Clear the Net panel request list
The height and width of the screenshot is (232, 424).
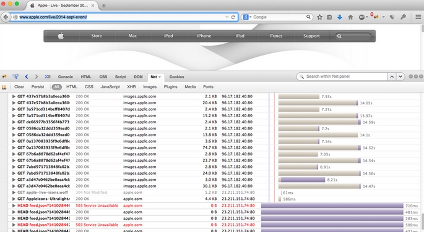[x=19, y=87]
